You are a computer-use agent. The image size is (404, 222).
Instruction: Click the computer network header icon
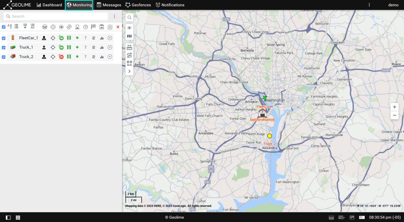point(77,27)
